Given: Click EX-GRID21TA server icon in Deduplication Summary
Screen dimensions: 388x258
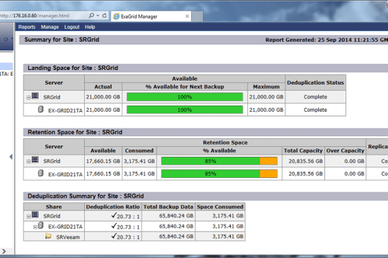Looking at the screenshot, I should pyautogui.click(x=41, y=225).
